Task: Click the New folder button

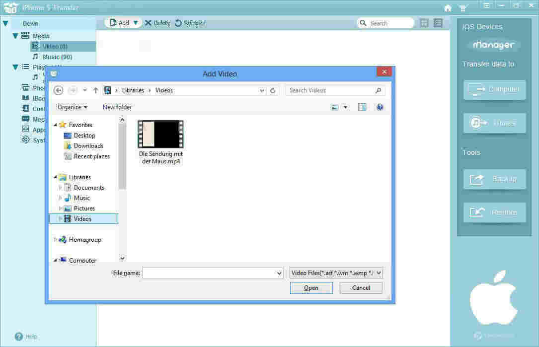Action: click(x=117, y=107)
